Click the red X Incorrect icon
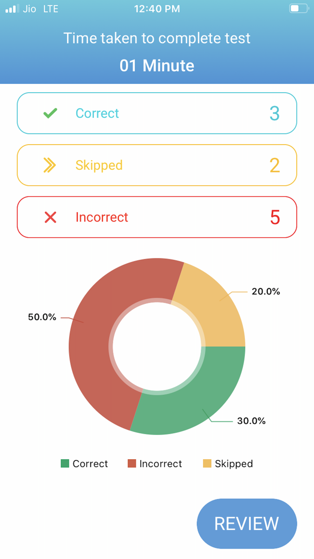Screen dimensions: 314x559 tap(50, 217)
